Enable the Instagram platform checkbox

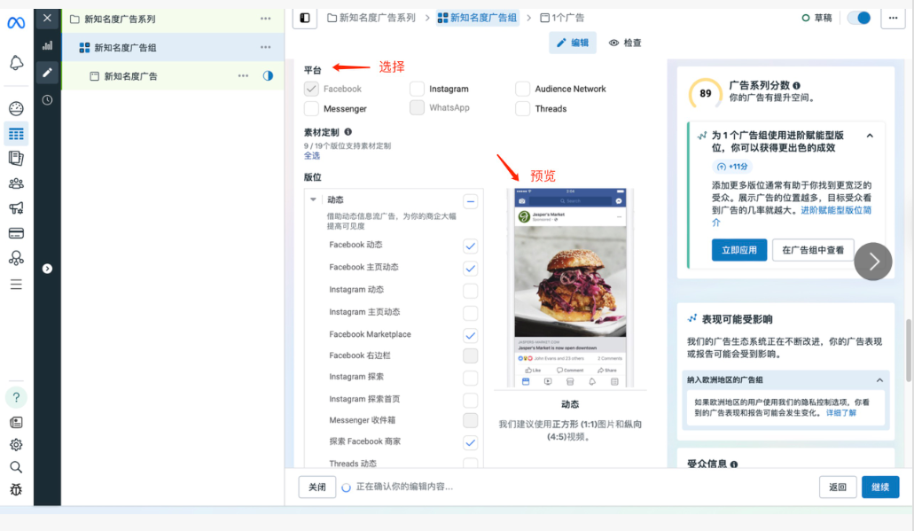(417, 89)
